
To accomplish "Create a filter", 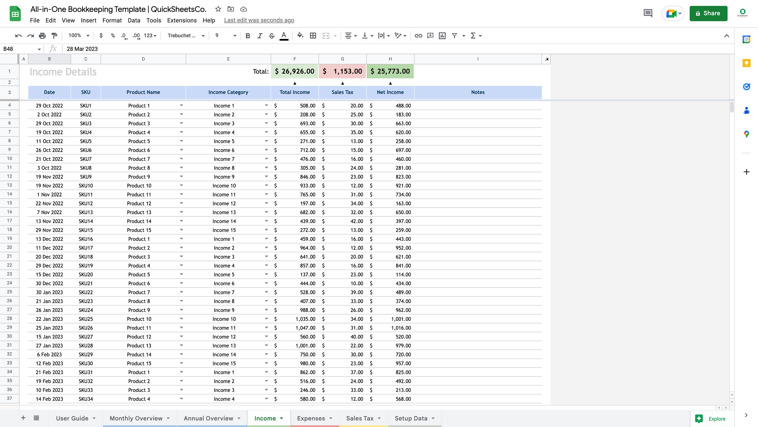I will pyautogui.click(x=455, y=36).
